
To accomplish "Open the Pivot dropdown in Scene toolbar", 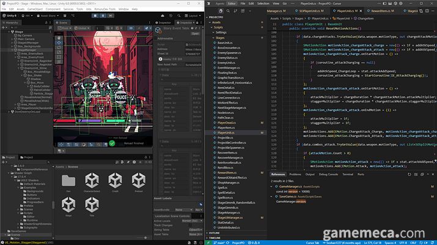I will (65, 28).
